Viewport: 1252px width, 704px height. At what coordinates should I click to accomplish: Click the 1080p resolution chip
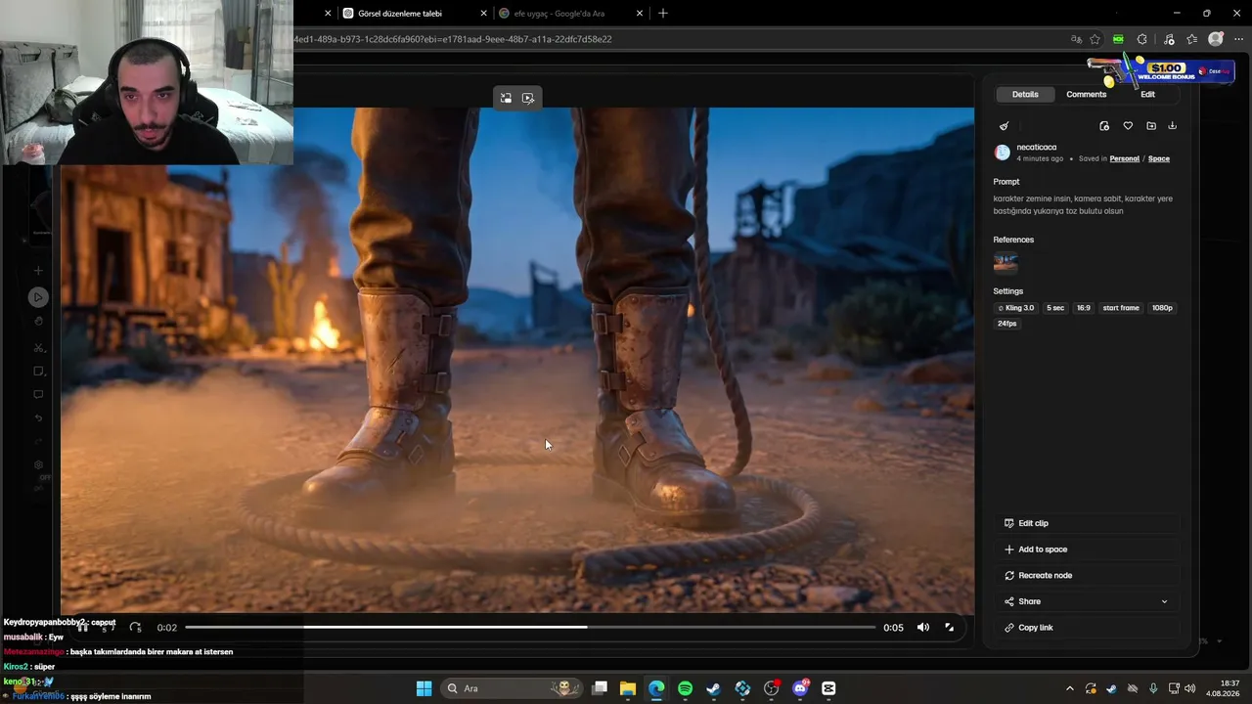pos(1162,308)
